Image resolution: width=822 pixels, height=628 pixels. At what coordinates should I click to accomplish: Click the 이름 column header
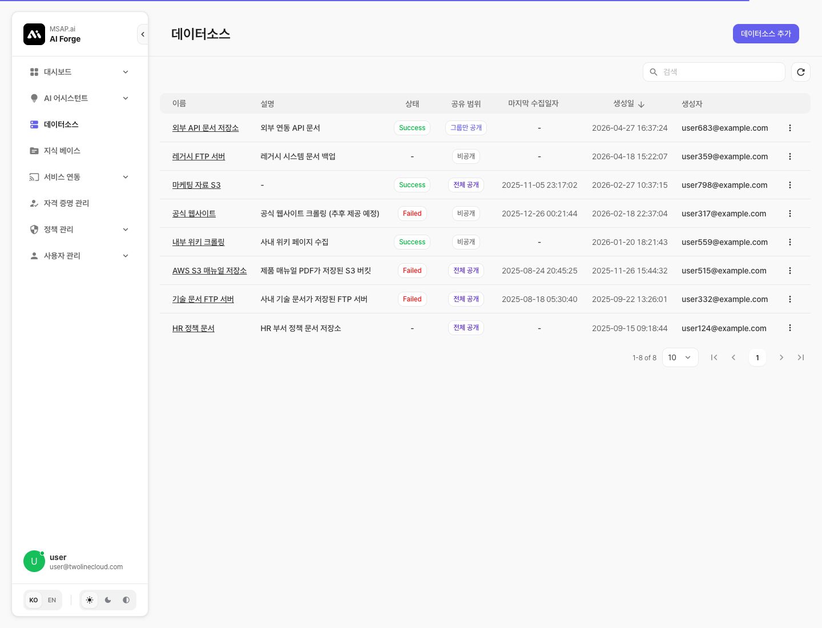(179, 103)
